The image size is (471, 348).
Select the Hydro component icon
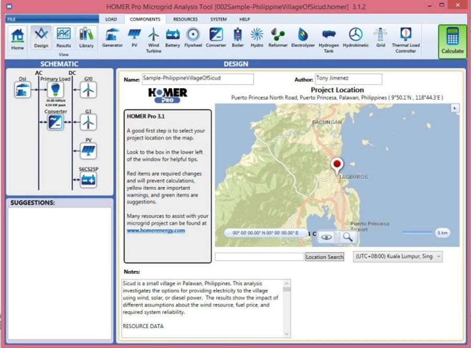tap(256, 37)
